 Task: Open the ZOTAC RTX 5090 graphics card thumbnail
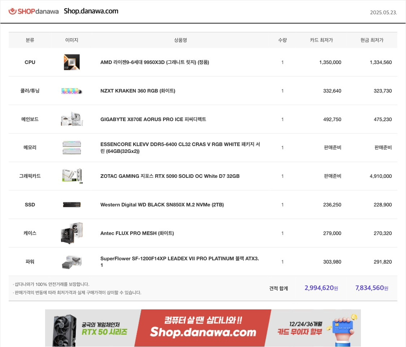click(x=72, y=176)
